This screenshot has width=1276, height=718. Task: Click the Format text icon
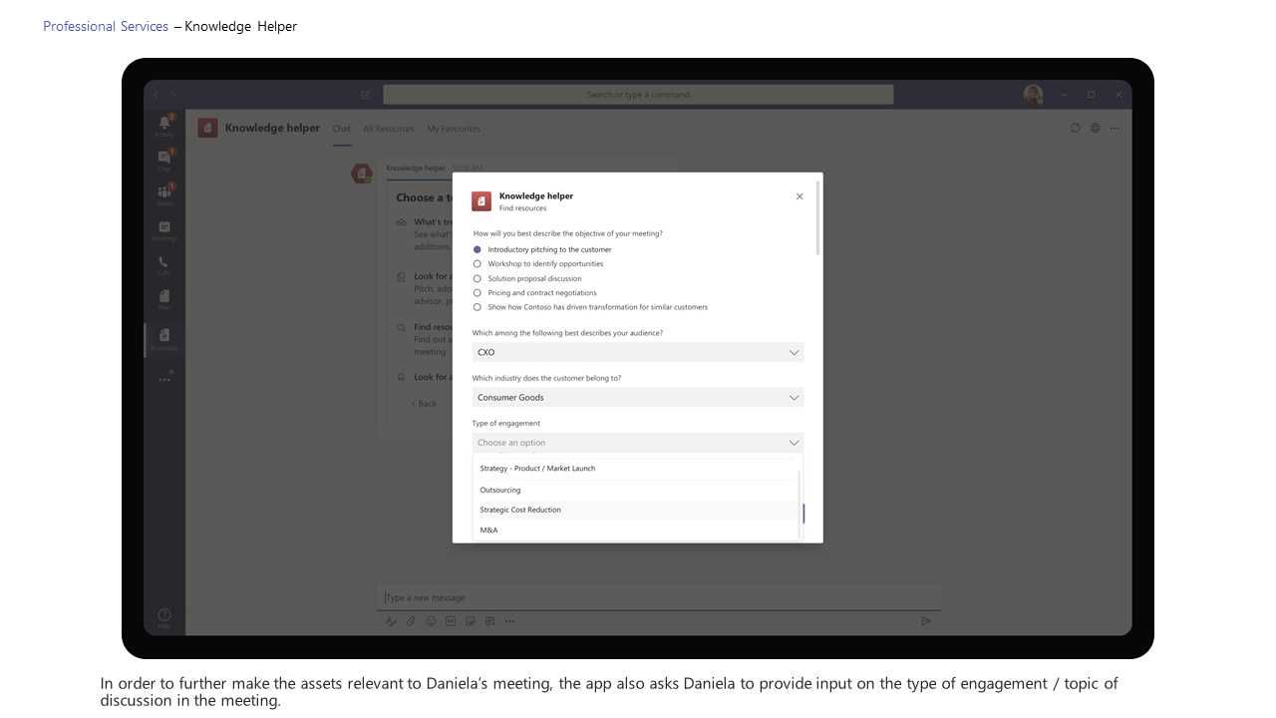(391, 620)
